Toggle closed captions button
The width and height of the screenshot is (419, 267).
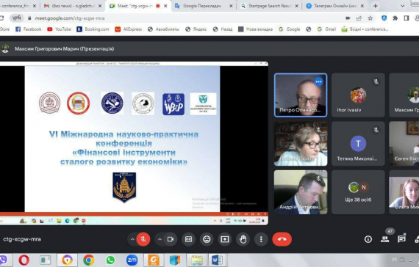(x=188, y=239)
